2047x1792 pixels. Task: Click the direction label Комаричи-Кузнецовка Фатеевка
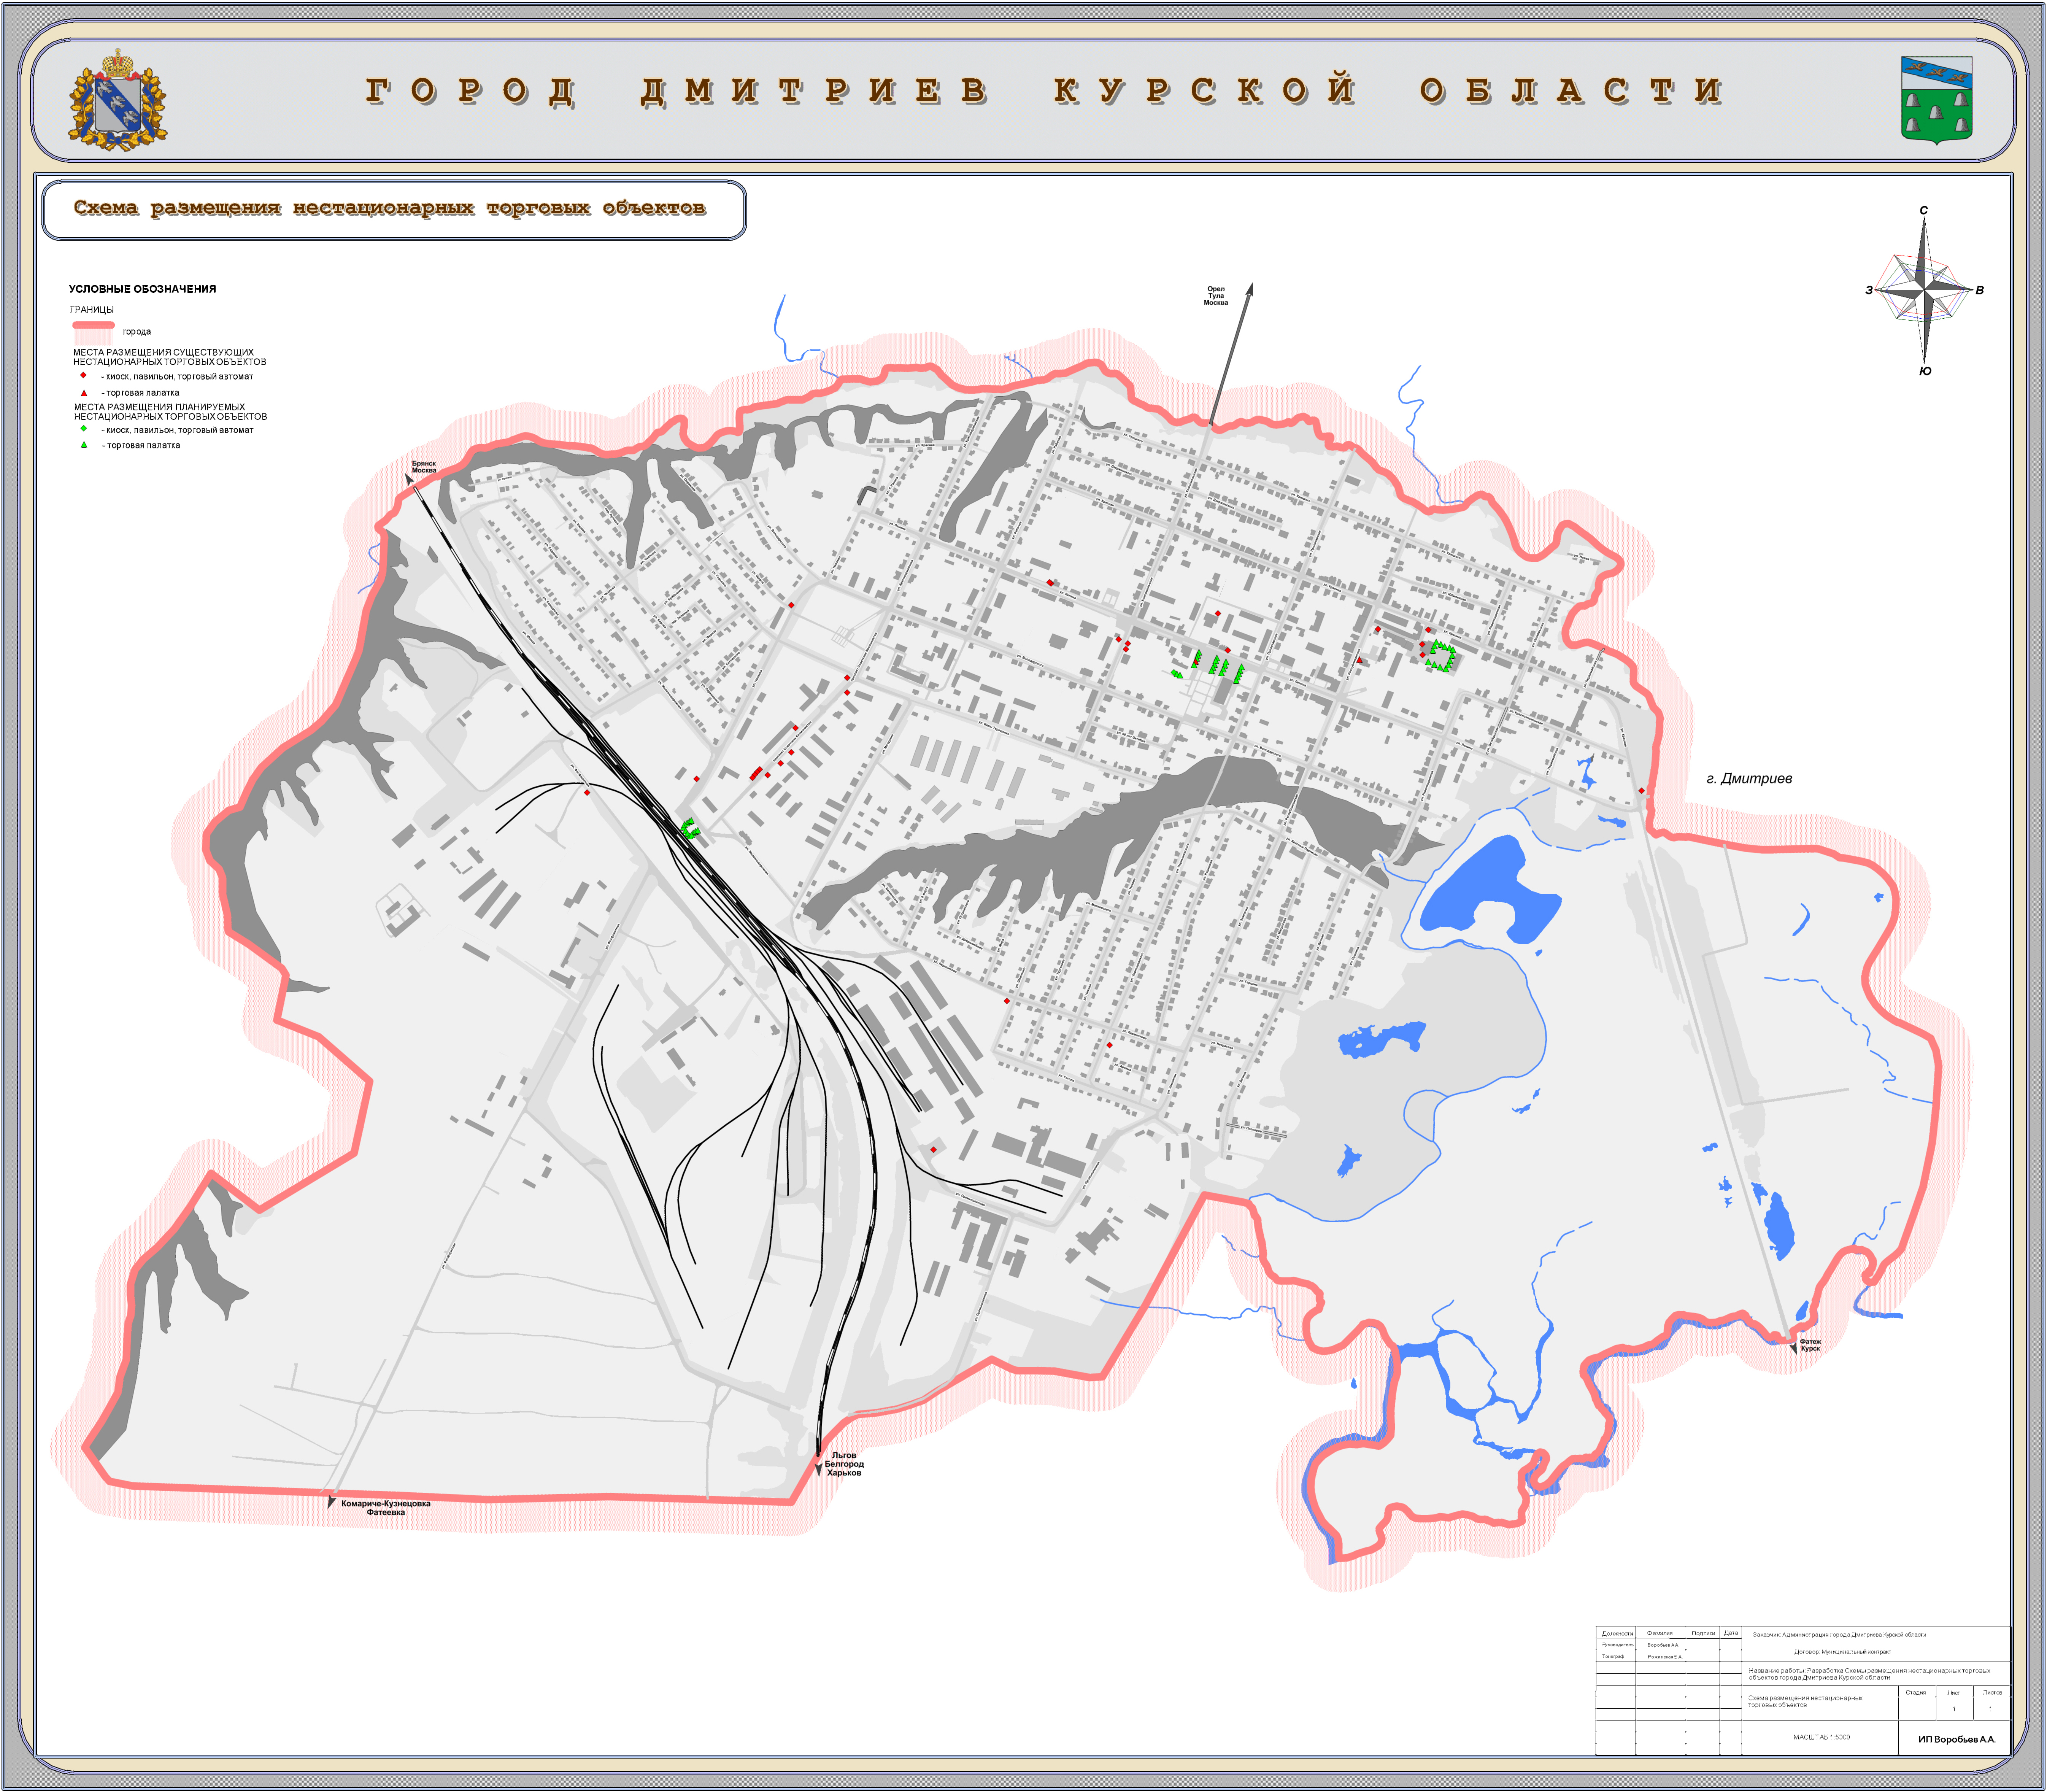point(386,1508)
